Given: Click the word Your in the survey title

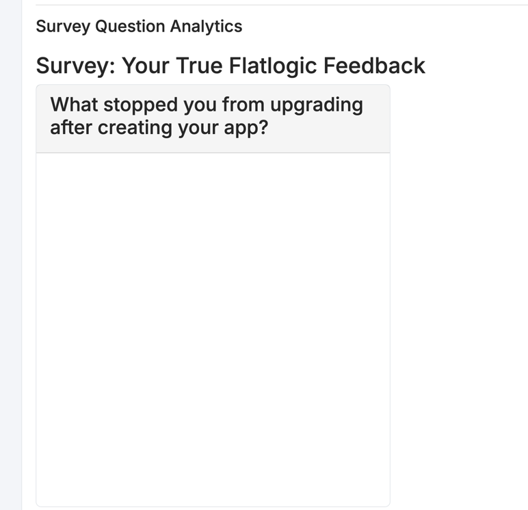Looking at the screenshot, I should pyautogui.click(x=146, y=66).
